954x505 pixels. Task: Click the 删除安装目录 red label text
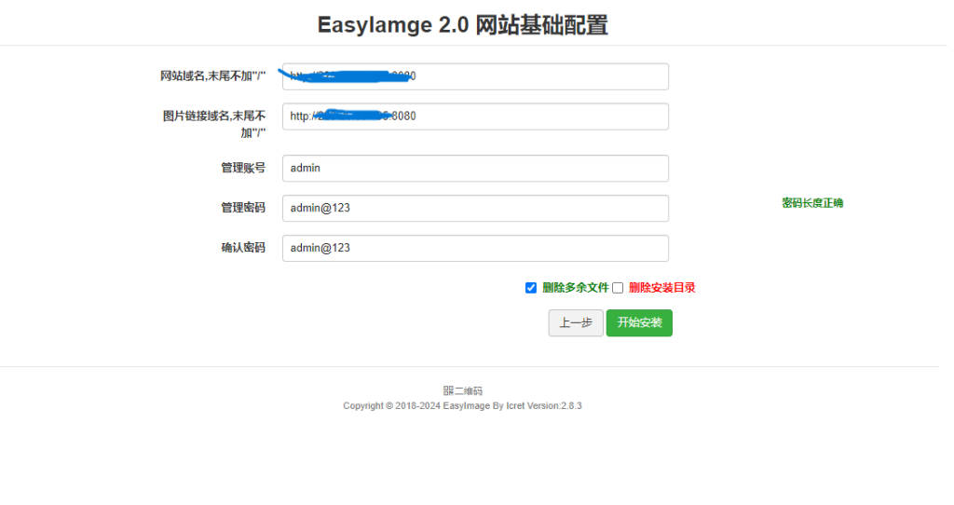pos(662,288)
